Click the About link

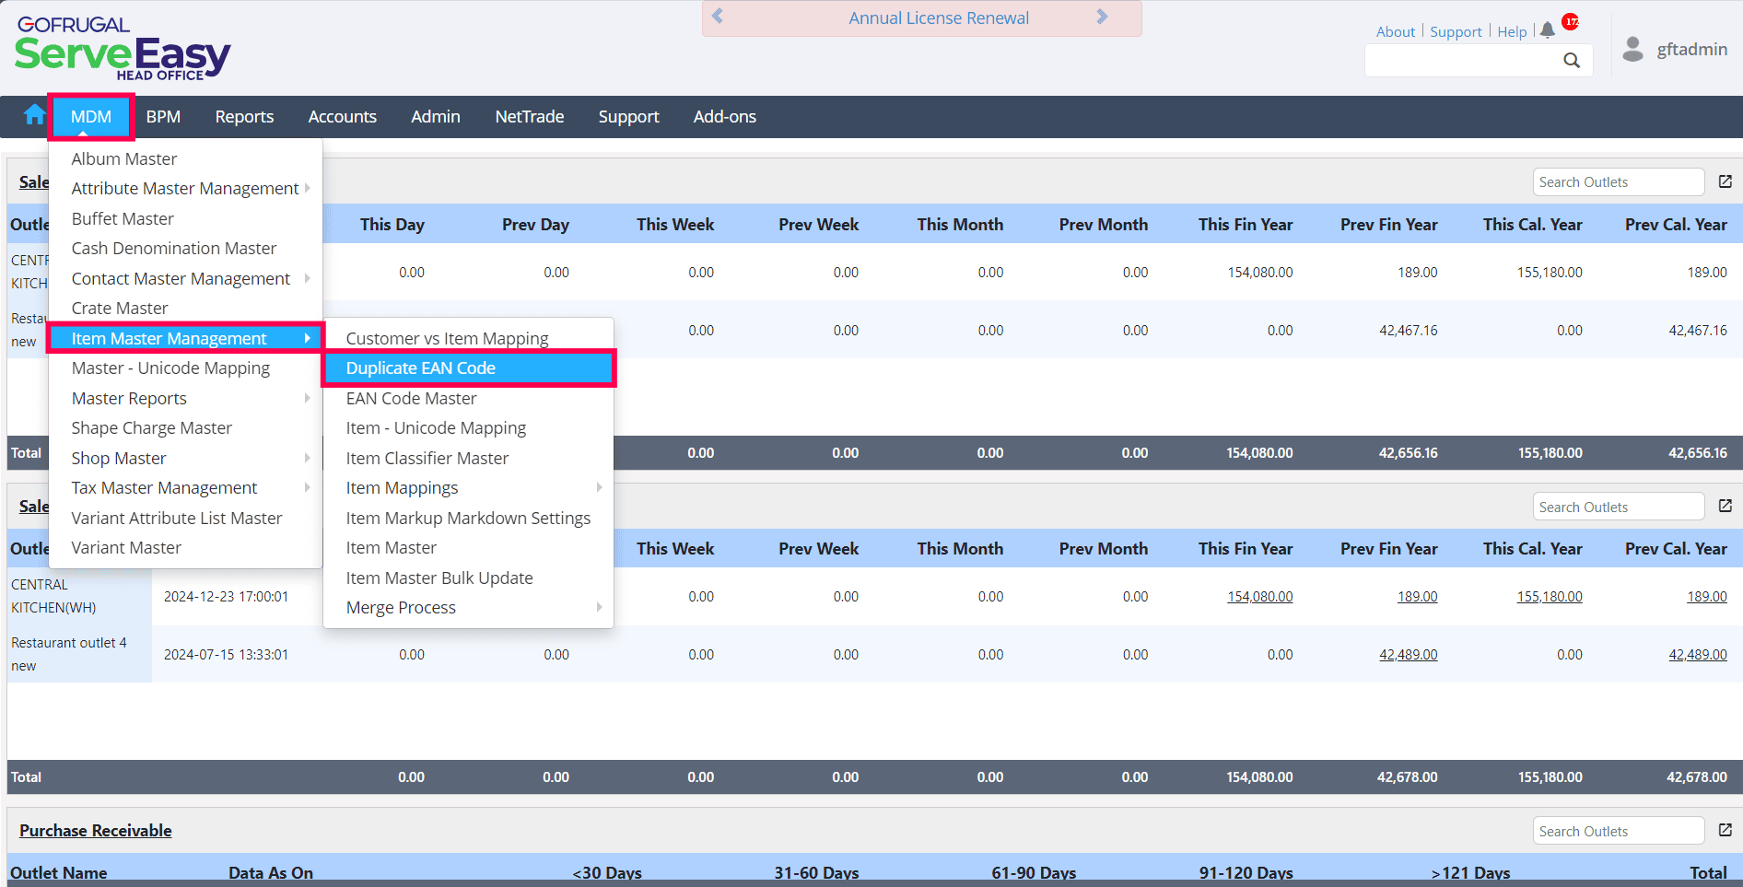coord(1396,31)
